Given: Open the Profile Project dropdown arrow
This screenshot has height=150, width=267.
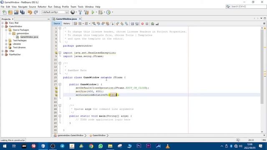Looking at the screenshot, I should 112,12.
